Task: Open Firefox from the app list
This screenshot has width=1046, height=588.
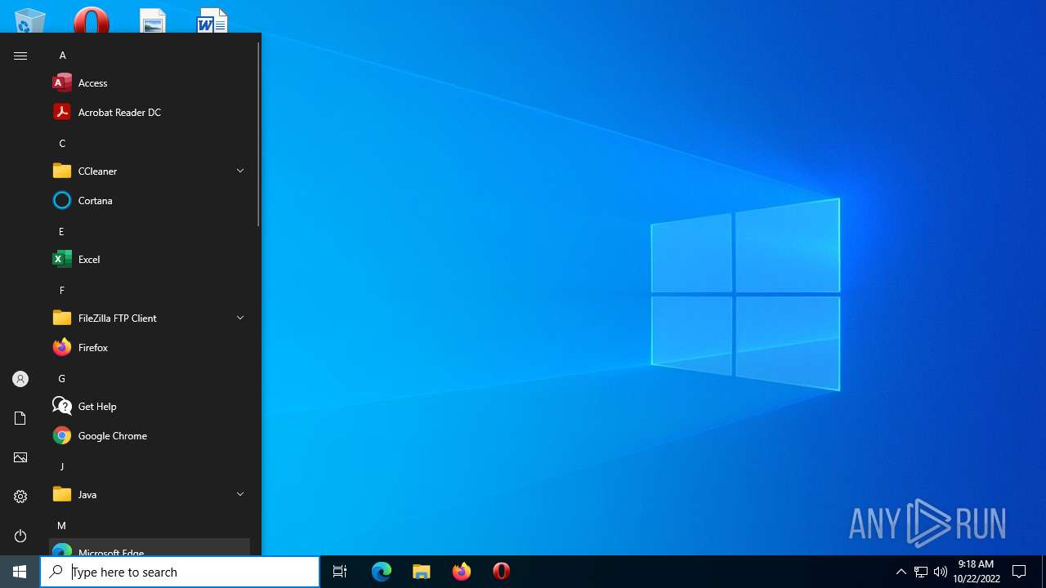Action: coord(150,347)
